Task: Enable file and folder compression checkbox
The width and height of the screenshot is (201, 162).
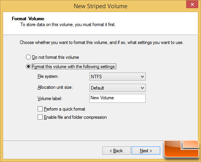Action: [x=40, y=117]
